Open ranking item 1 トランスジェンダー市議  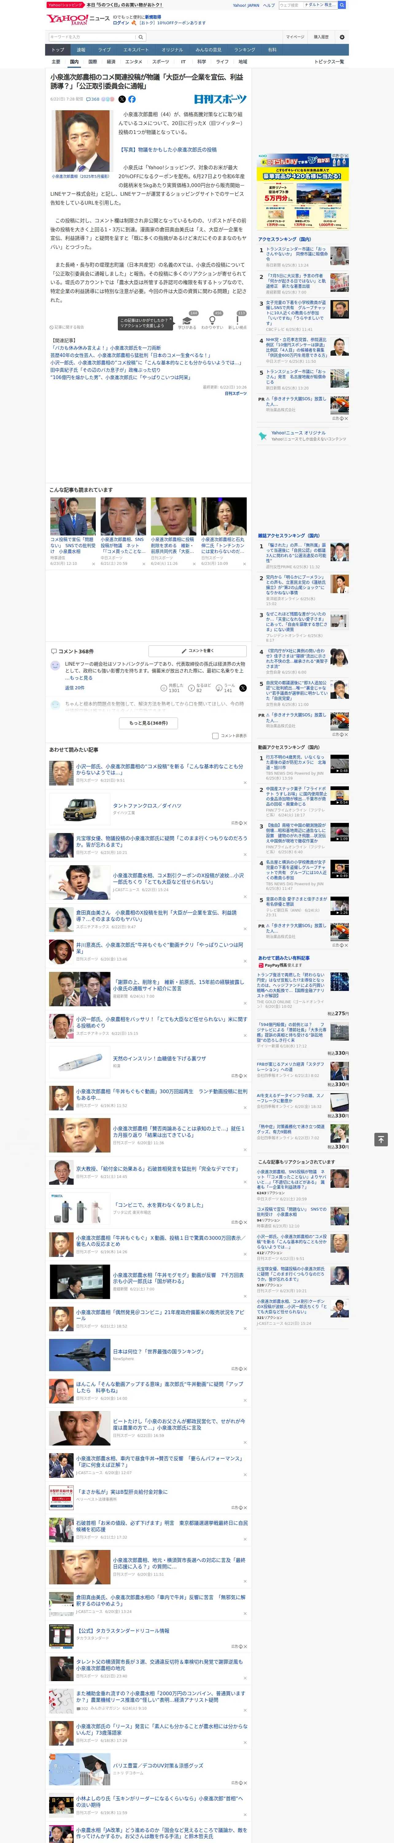click(296, 253)
